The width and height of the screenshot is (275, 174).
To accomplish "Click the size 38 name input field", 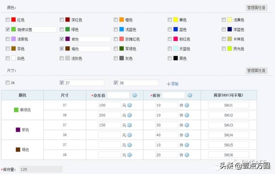I will click(138, 83).
